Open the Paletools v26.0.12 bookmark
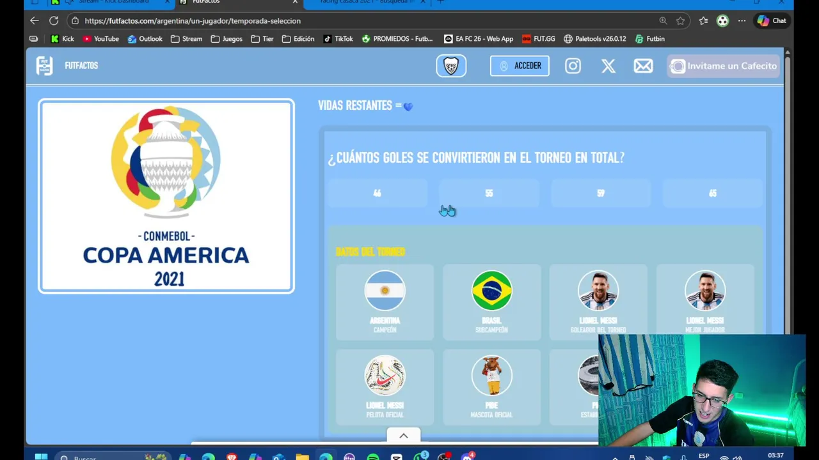The width and height of the screenshot is (819, 460). coord(595,39)
